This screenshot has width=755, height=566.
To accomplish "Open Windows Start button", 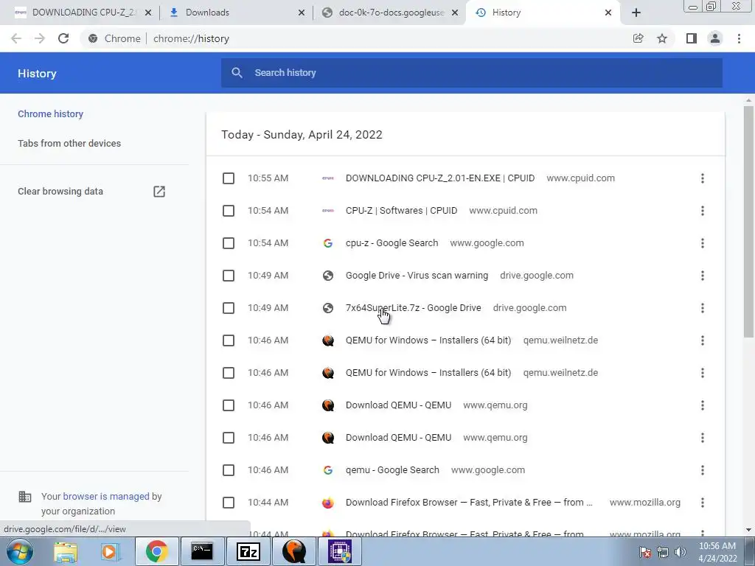I will [x=20, y=551].
